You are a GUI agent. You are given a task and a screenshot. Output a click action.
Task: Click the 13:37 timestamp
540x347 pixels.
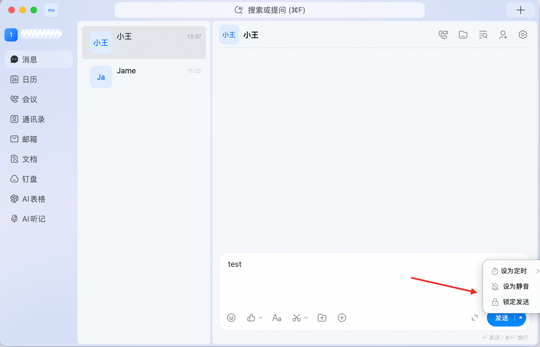point(194,37)
